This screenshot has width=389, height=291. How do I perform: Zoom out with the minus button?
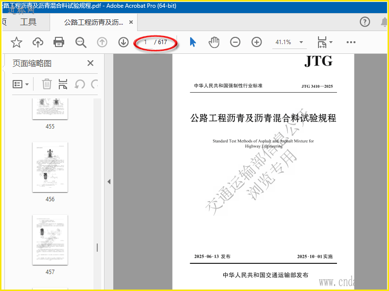235,42
